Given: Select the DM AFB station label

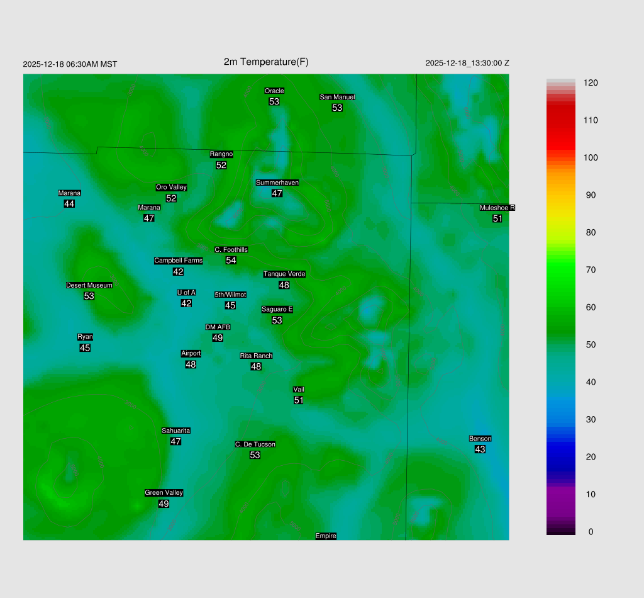Looking at the screenshot, I should pos(218,327).
